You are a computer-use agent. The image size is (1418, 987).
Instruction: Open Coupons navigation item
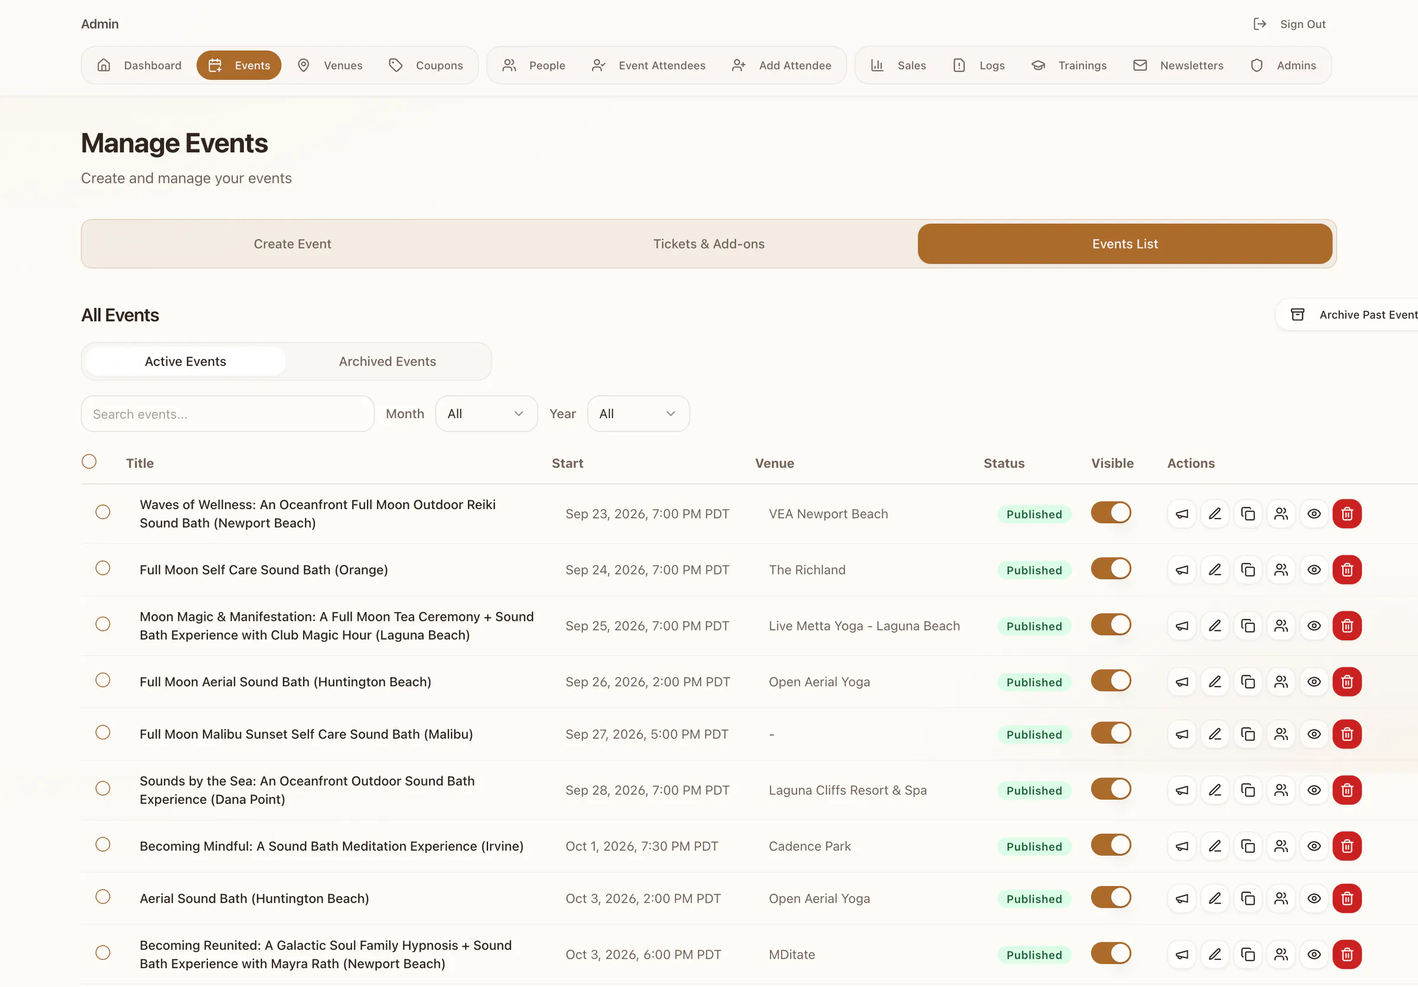(426, 66)
